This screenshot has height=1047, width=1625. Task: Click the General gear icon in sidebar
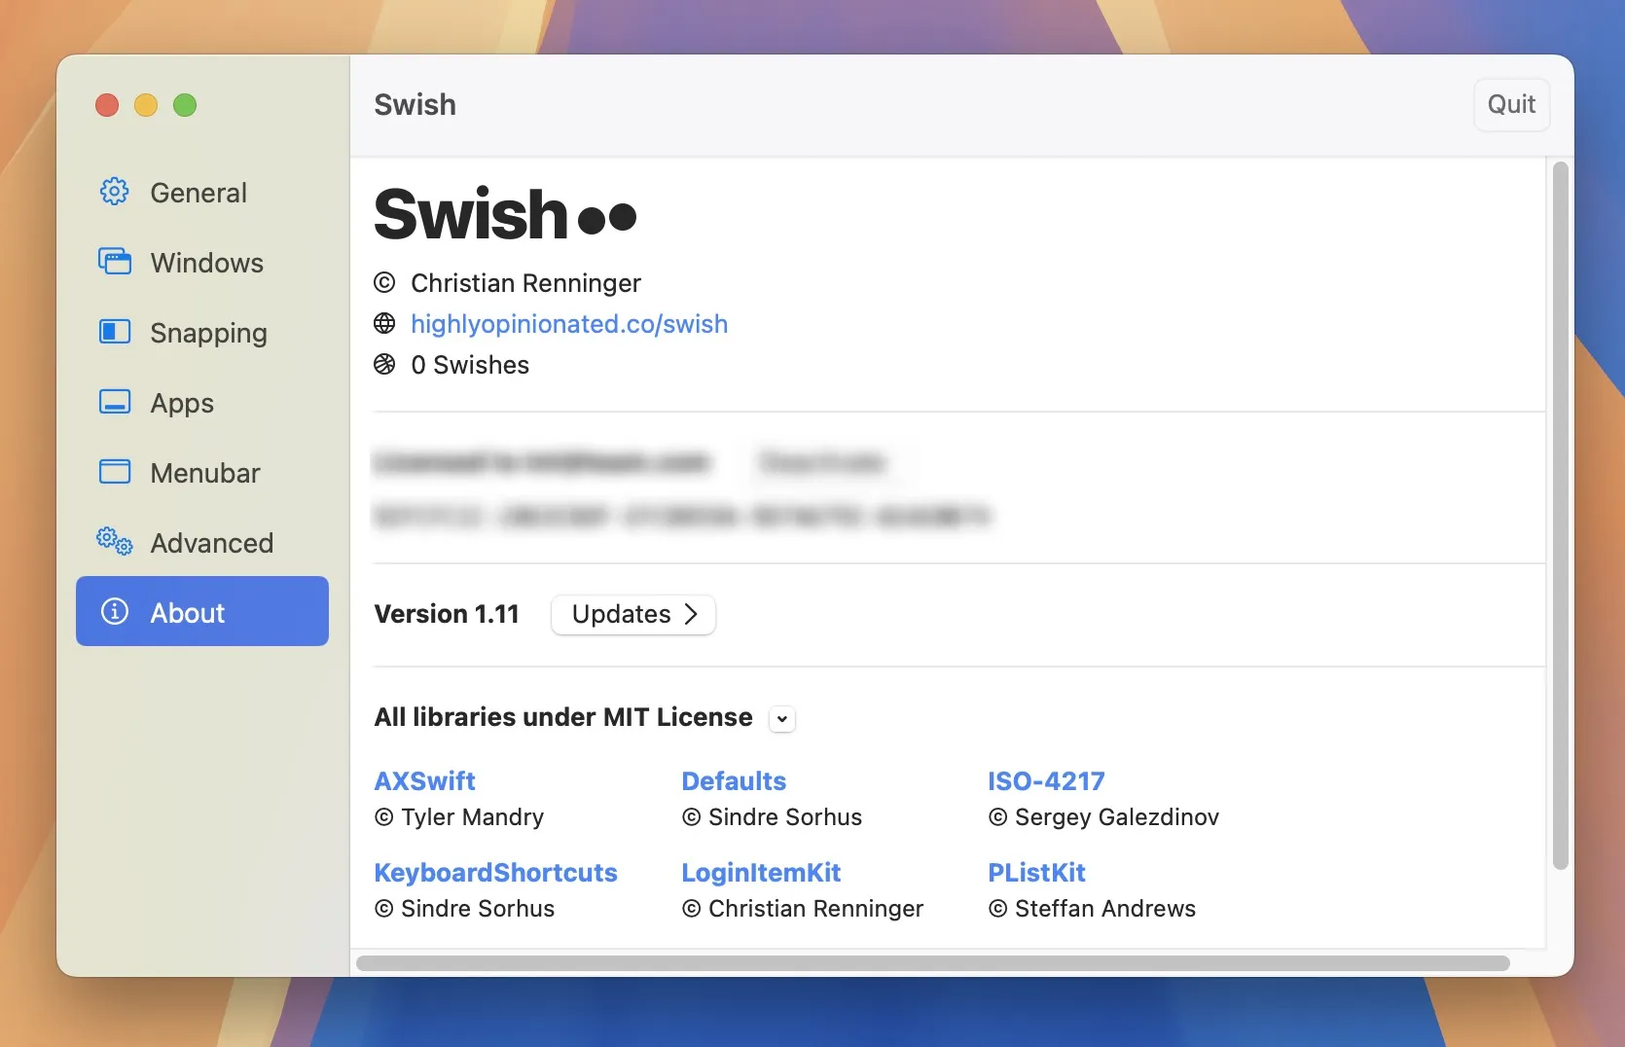pyautogui.click(x=115, y=192)
